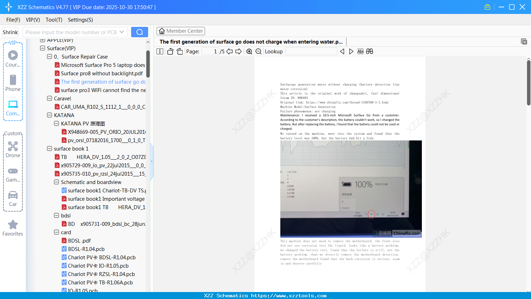
Task: Click the panel splitter collapse handle
Action: pos(152,161)
